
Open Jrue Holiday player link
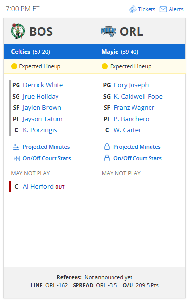40,96
